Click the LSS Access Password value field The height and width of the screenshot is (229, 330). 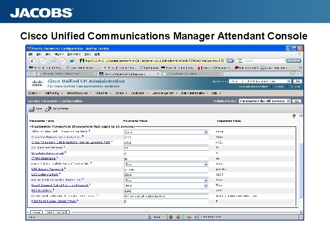[166, 169]
